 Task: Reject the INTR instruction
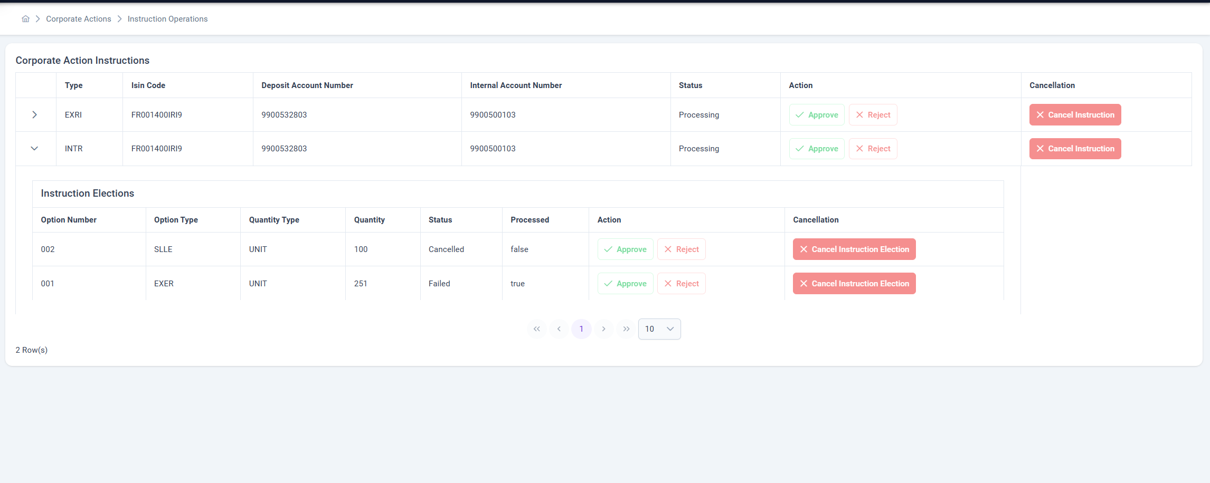(873, 148)
